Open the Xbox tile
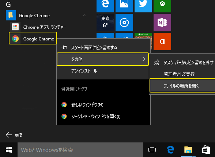215x157 pixels. pos(162,6)
